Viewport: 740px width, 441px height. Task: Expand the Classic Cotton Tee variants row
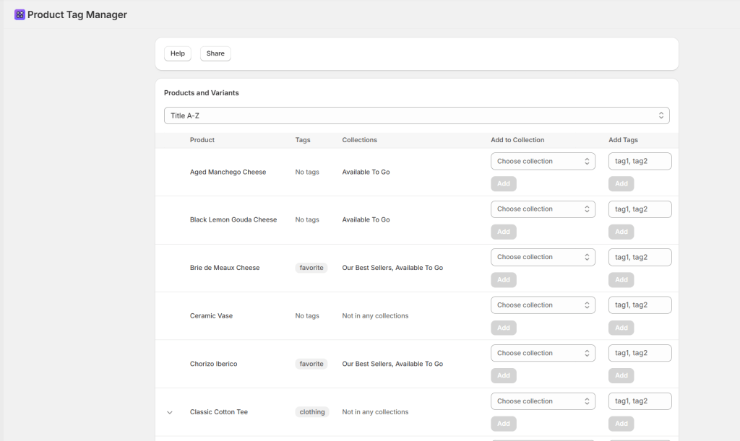[x=170, y=412]
